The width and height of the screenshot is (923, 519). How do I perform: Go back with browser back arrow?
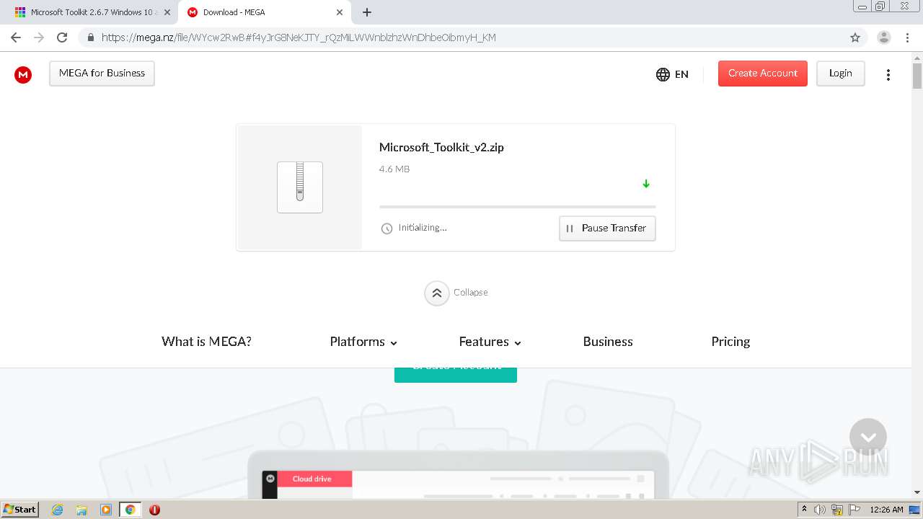tap(16, 37)
